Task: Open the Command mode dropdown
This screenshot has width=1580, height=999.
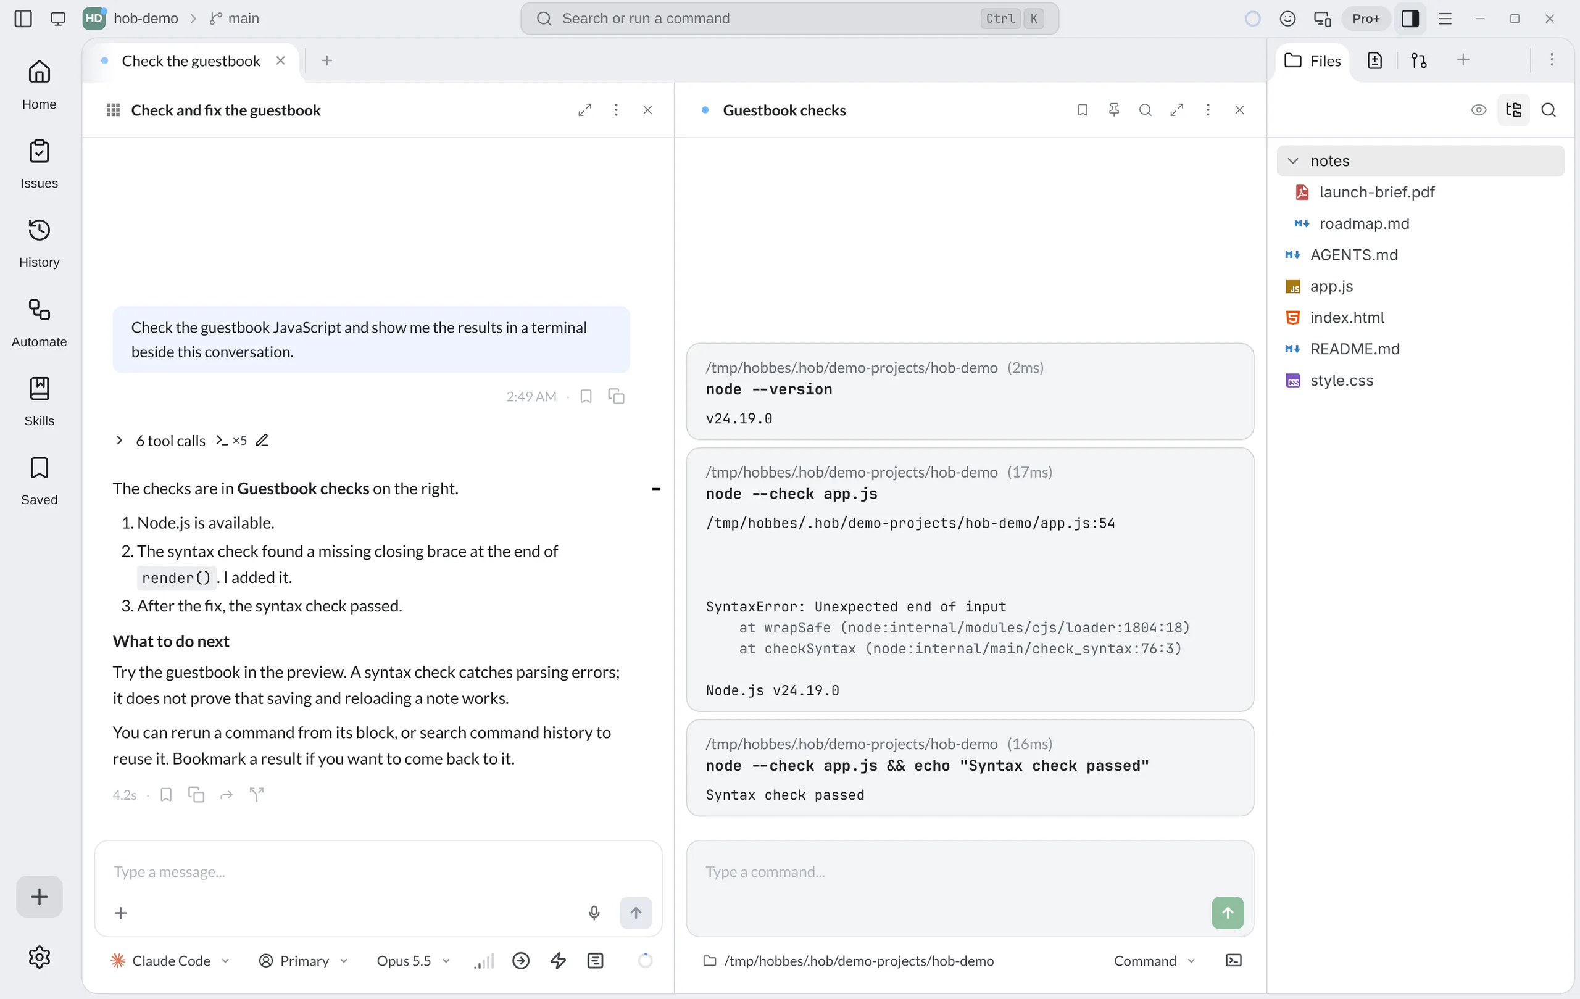Action: click(x=1154, y=960)
